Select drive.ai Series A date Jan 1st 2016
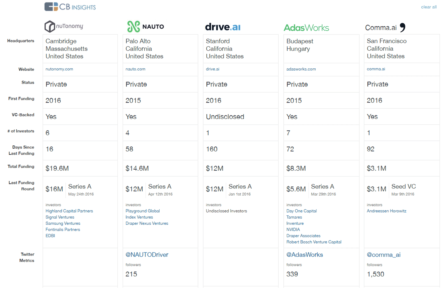The width and height of the screenshot is (445, 290). pos(239,194)
